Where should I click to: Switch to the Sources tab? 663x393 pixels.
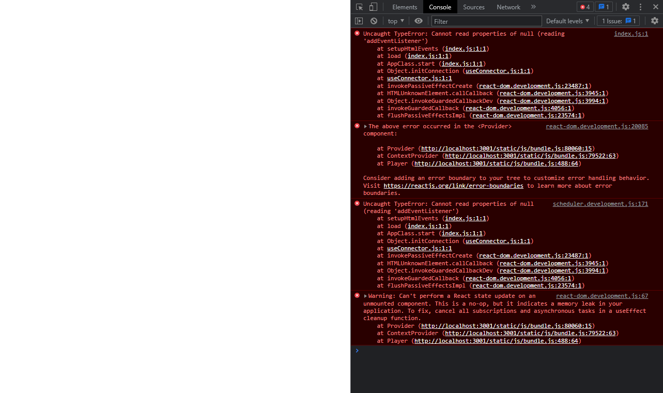tap(473, 7)
